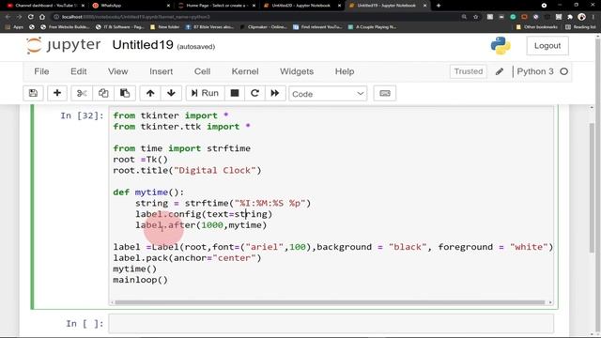Click the empty code cell input
Screen dimensions: 601x338
[x=331, y=323]
